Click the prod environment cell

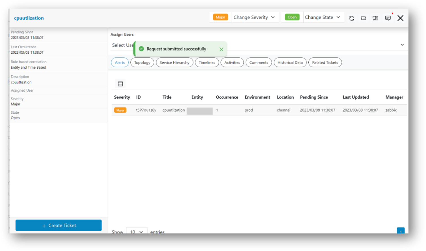tap(249, 110)
